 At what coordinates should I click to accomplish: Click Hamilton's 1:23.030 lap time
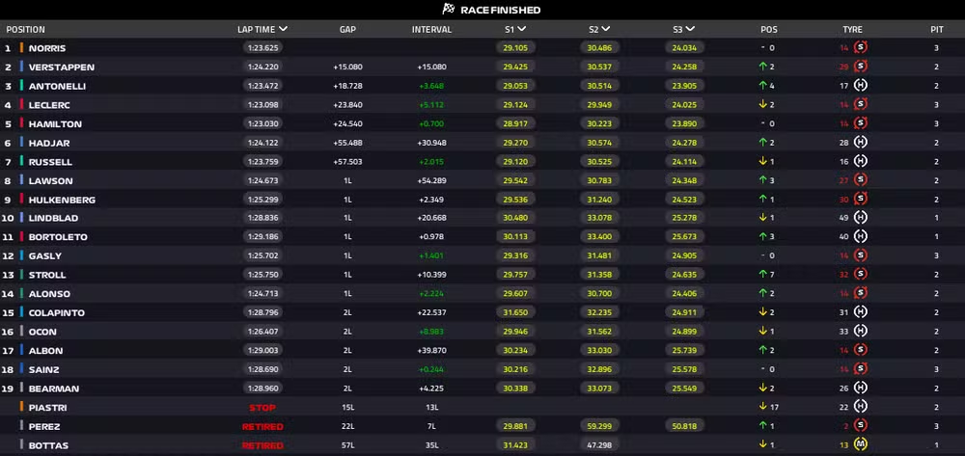(262, 123)
